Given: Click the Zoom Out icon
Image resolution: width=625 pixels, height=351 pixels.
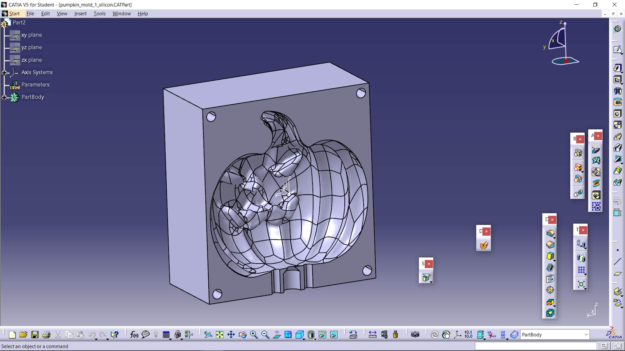Looking at the screenshot, I should 265,335.
